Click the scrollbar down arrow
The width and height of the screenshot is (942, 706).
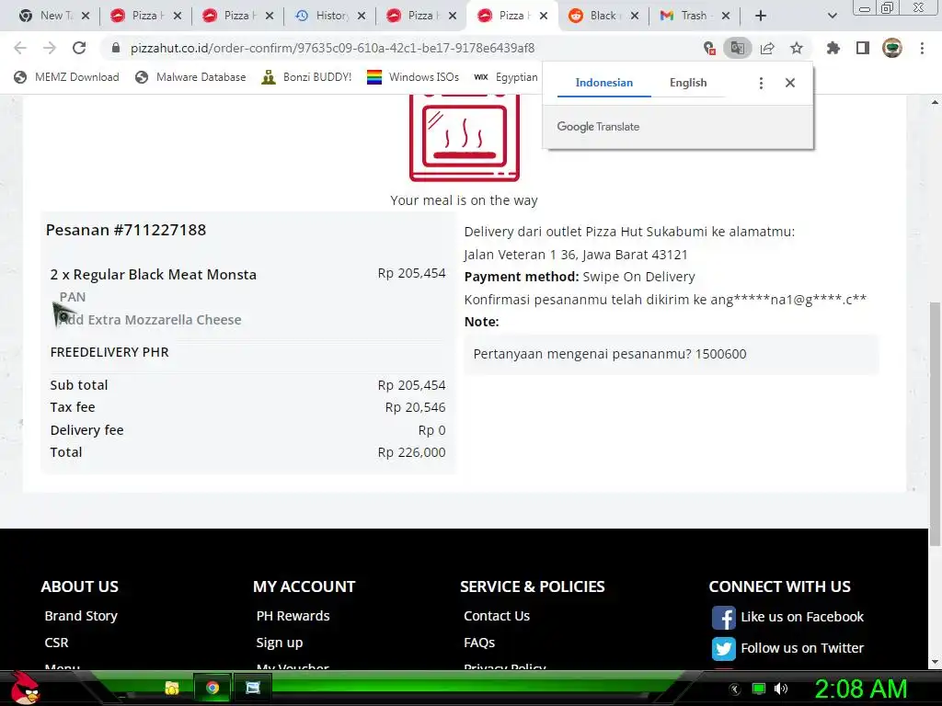coord(935,662)
